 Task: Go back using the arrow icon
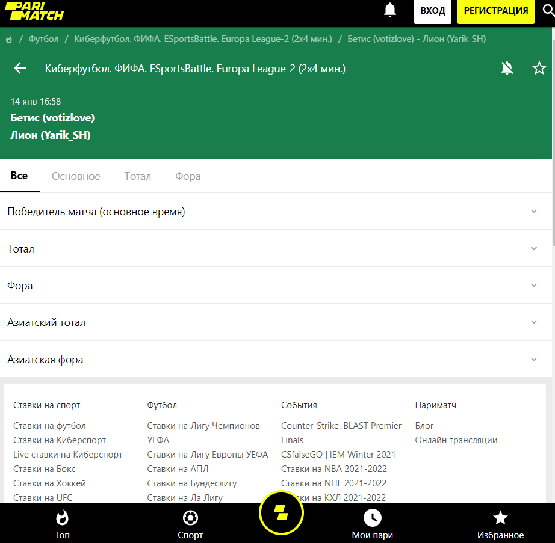coord(20,69)
